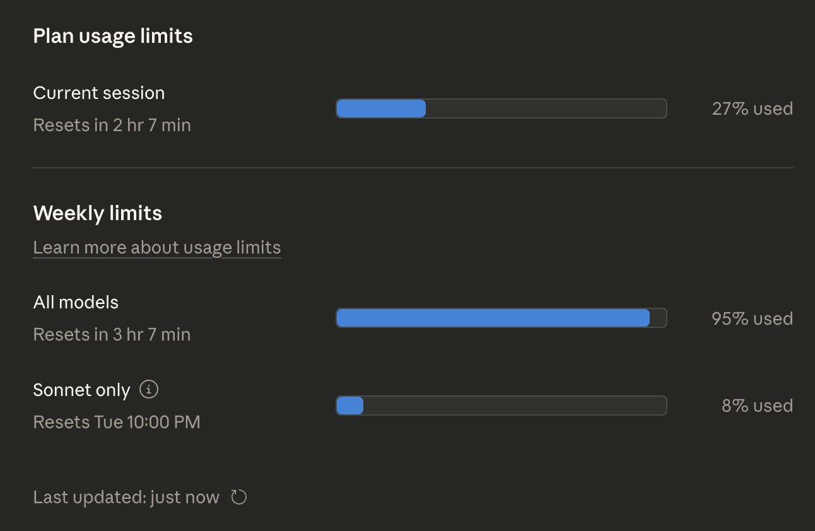Click the blue filled part of Current session bar
815x531 pixels.
point(381,108)
